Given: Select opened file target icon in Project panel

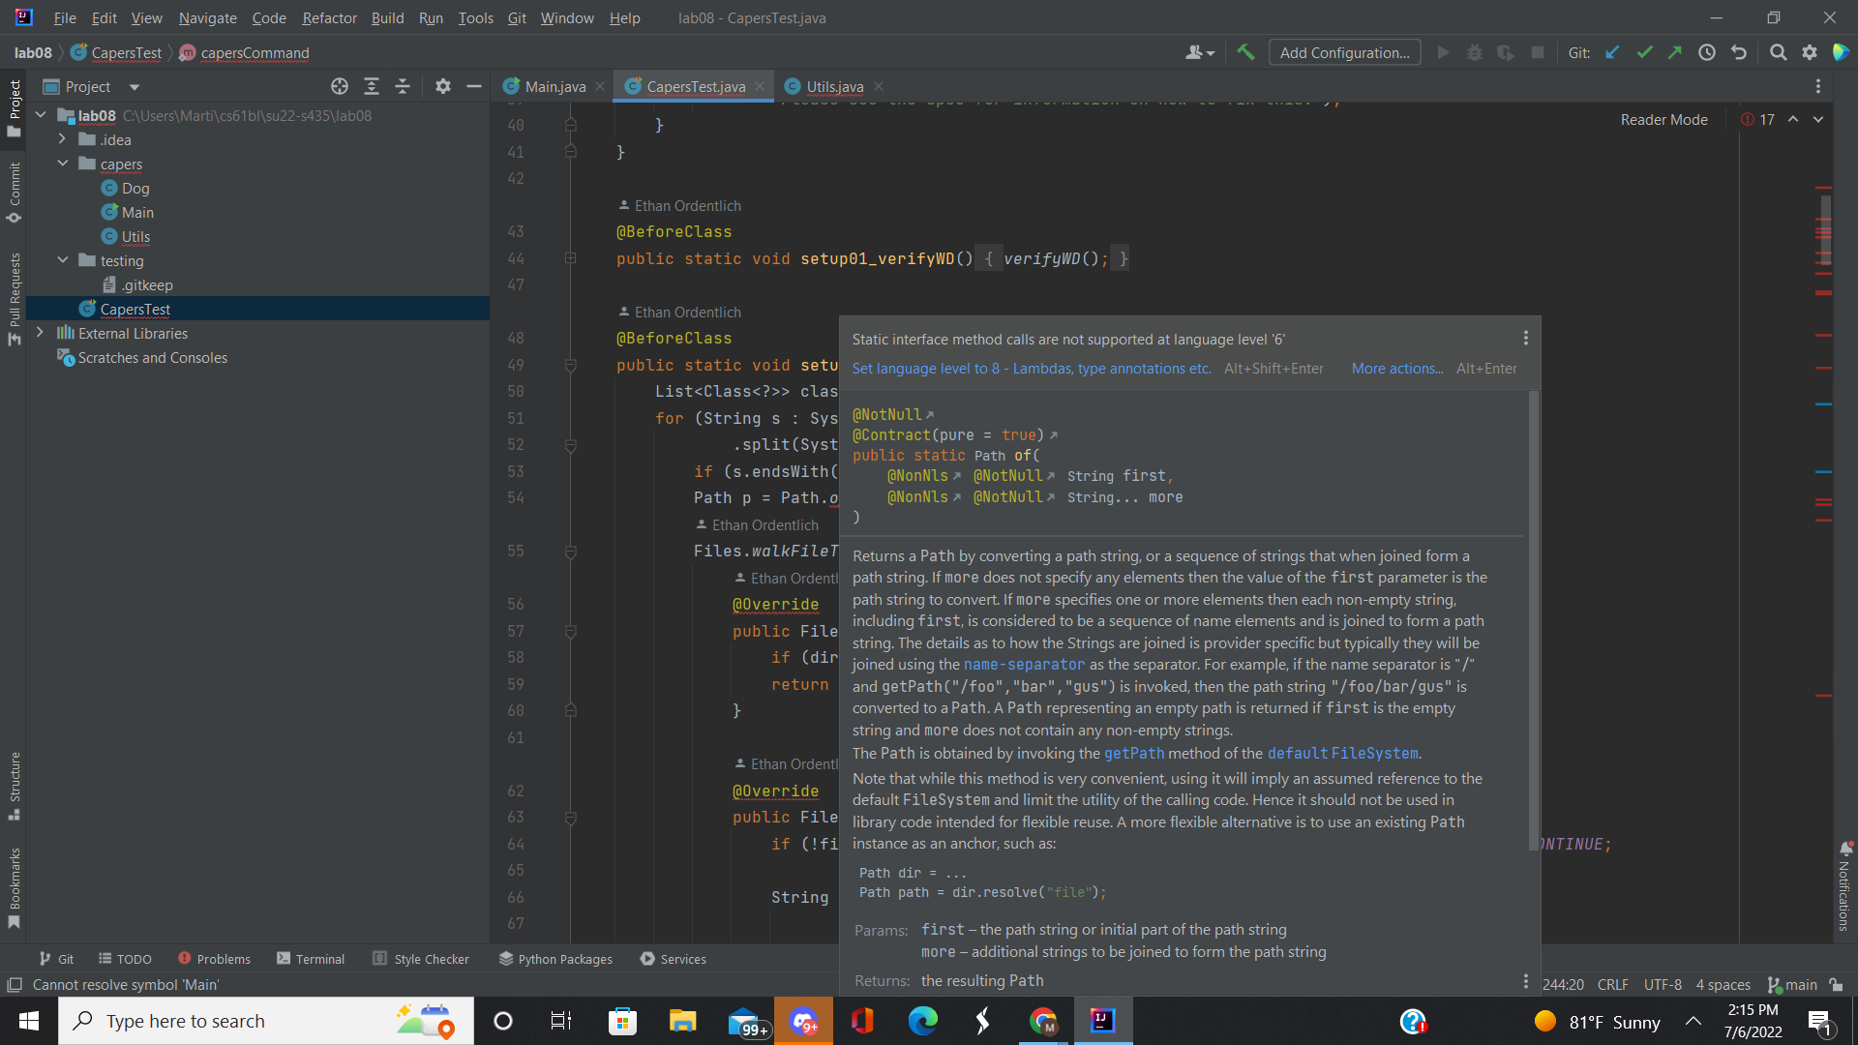Looking at the screenshot, I should click(x=340, y=87).
